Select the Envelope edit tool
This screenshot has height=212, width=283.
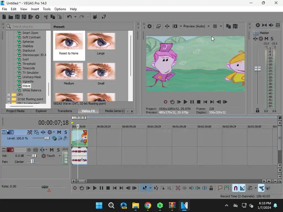[156, 188]
